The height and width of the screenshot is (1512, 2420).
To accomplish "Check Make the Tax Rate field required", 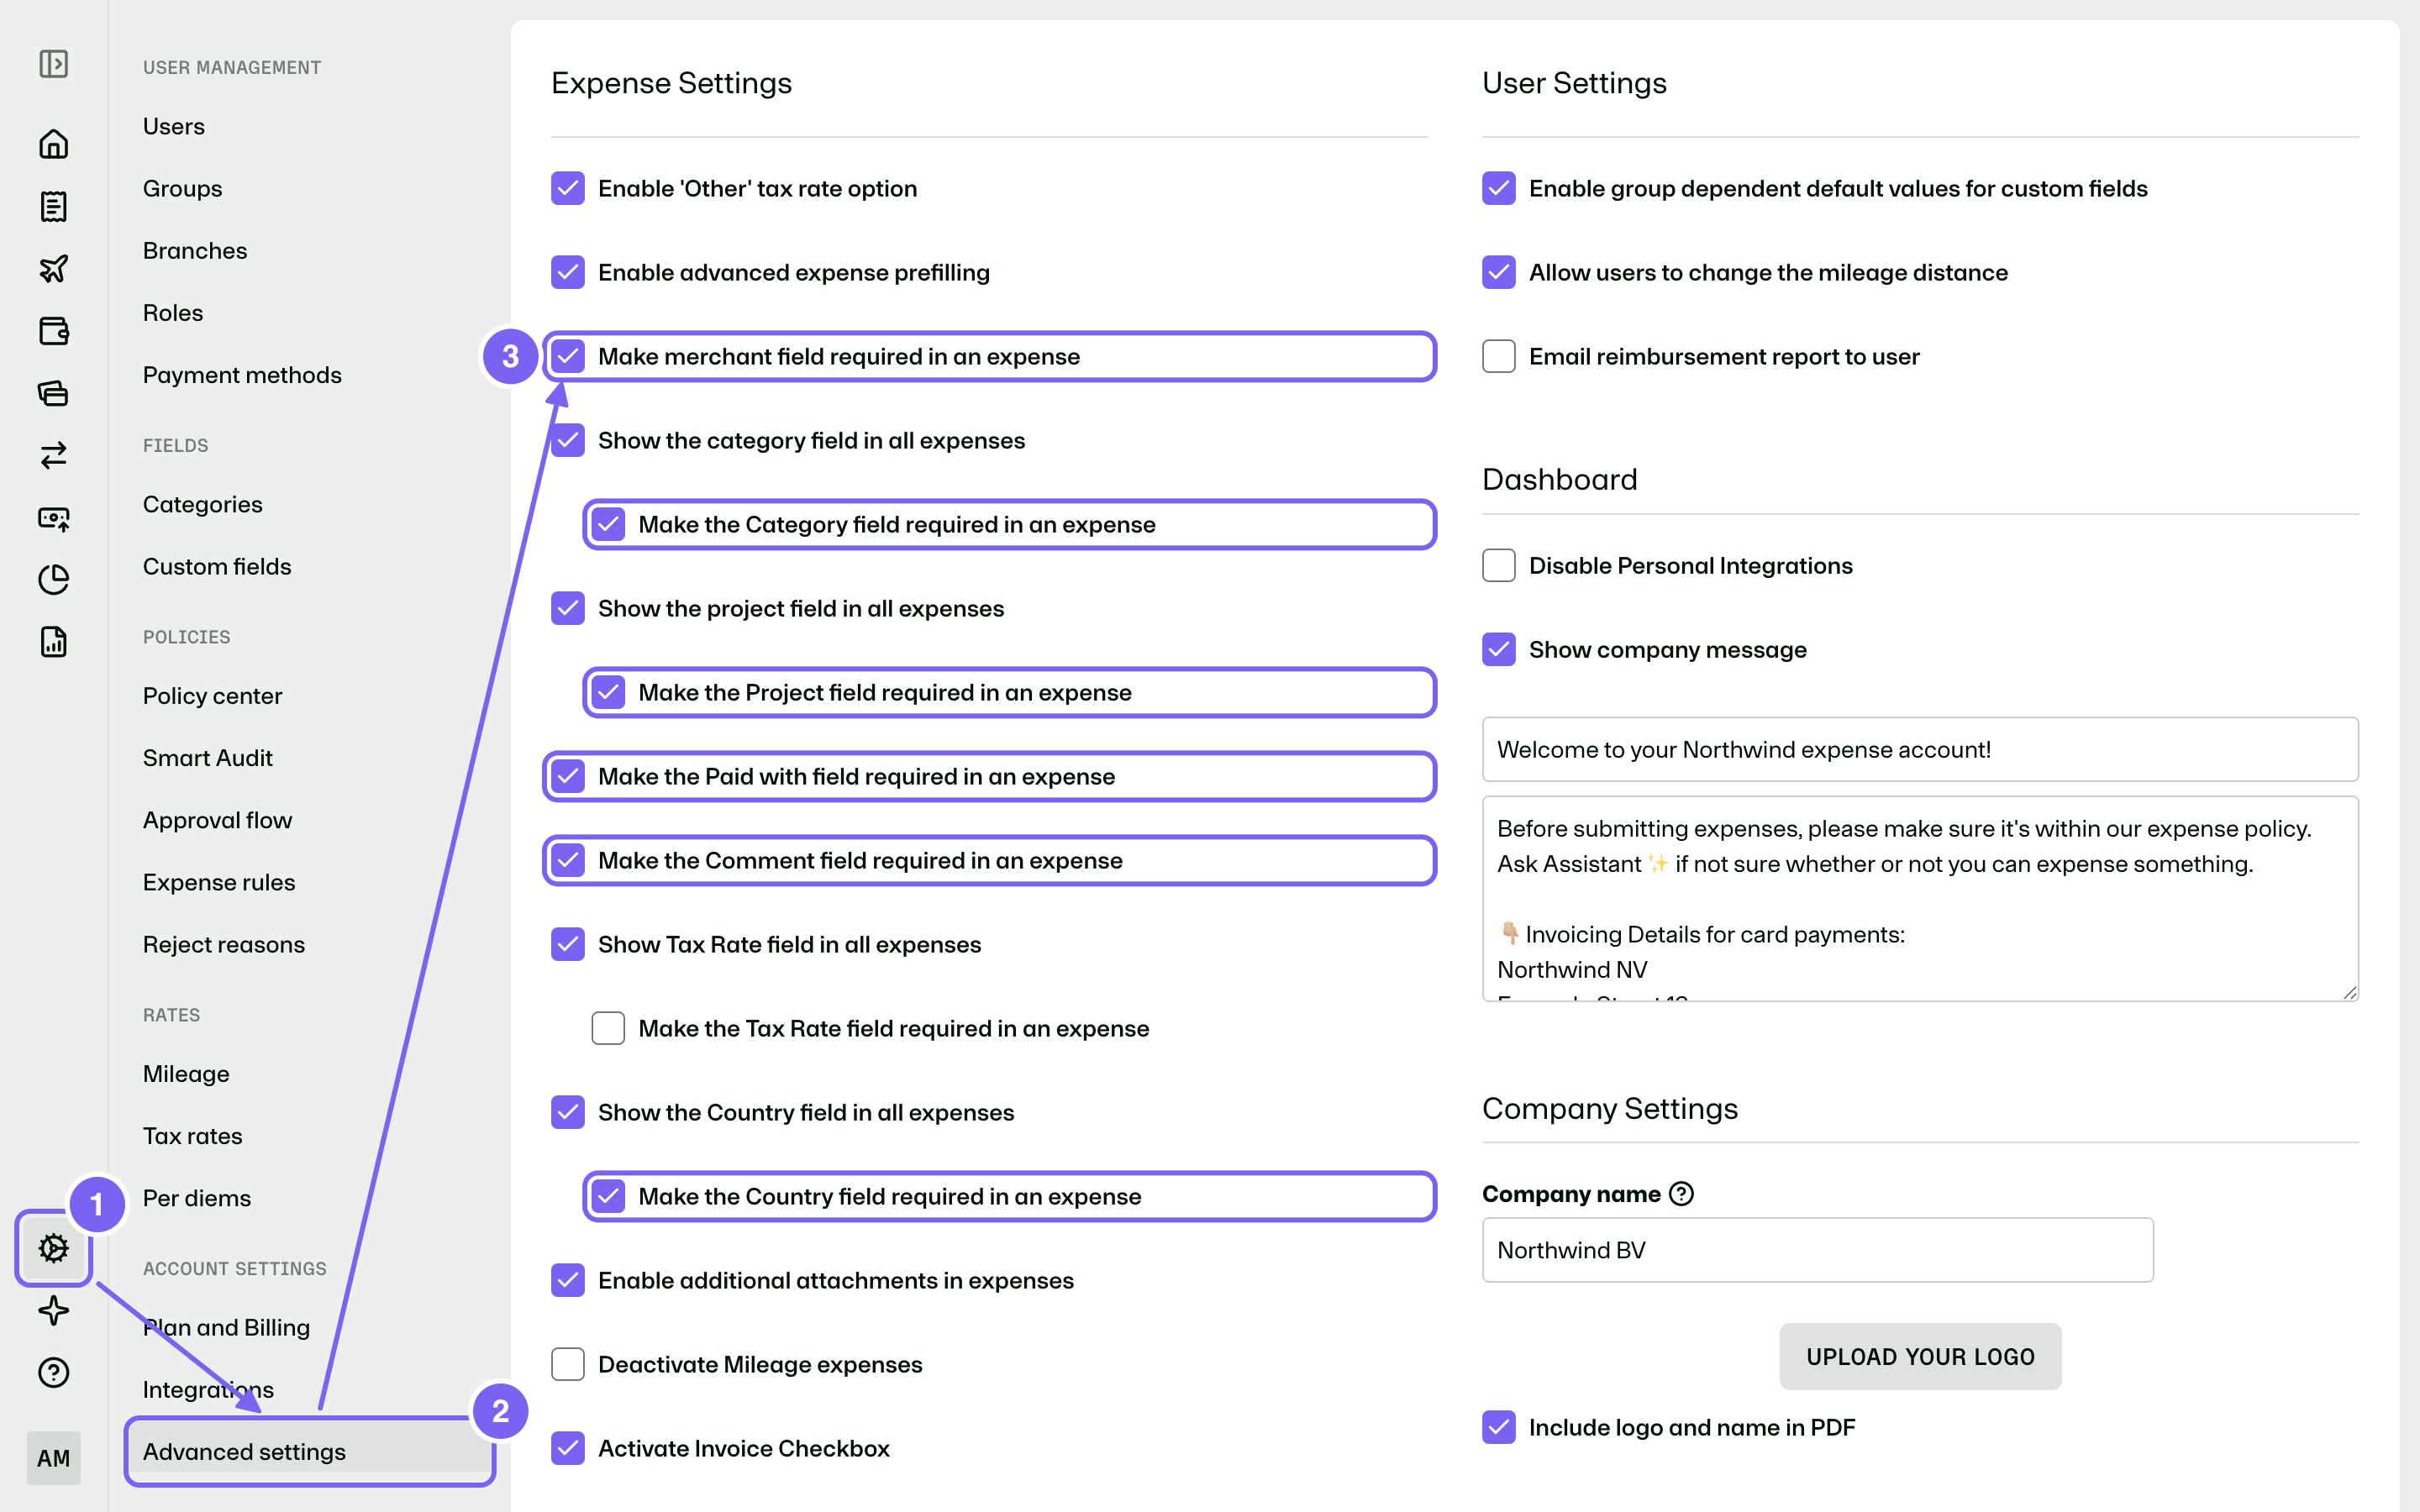I will pos(608,1028).
